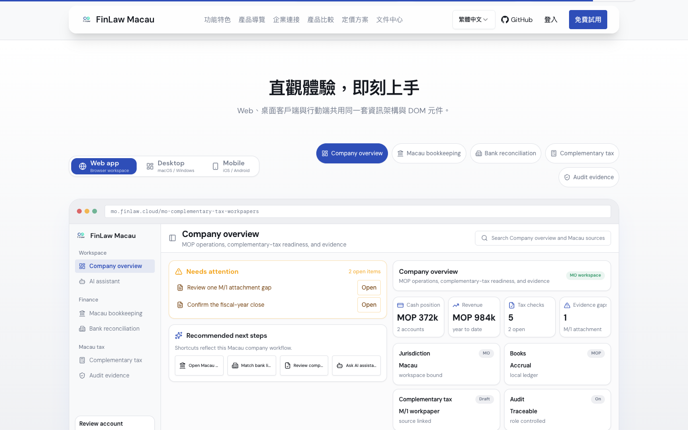
Task: Click Open for Review one M/1 attachment gap
Action: pos(369,288)
